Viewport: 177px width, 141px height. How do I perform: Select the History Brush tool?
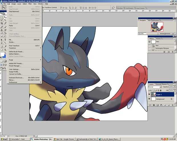5,30
